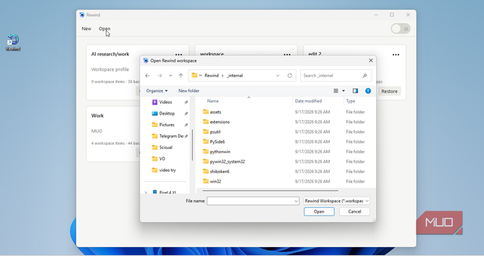Open Scisual folder in navigation pane
The height and width of the screenshot is (256, 484).
pyautogui.click(x=165, y=148)
